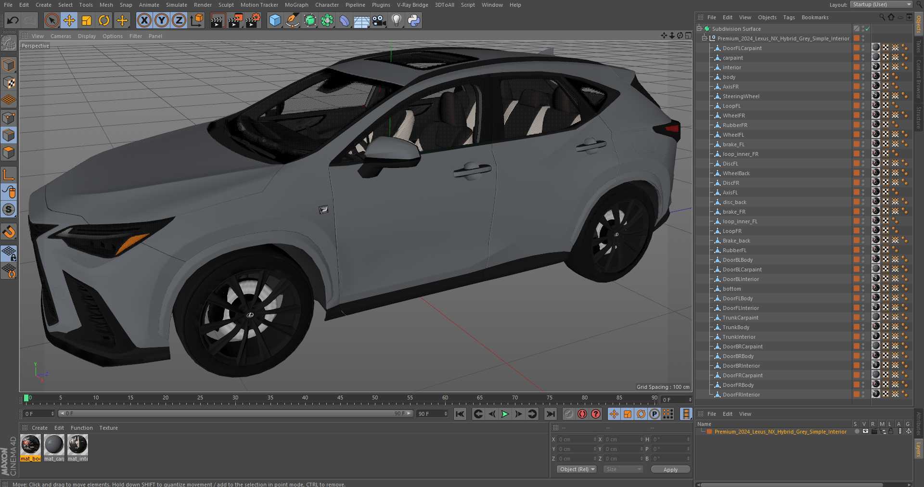Click Make Editable icon in left toolbar
The width and height of the screenshot is (924, 487).
tap(9, 43)
